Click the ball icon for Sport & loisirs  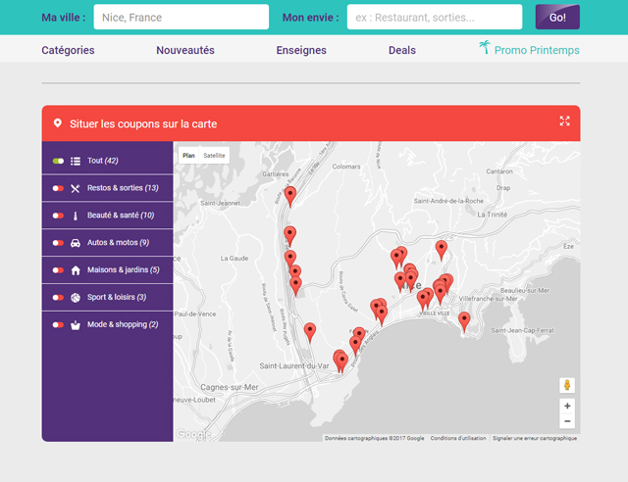coord(76,298)
